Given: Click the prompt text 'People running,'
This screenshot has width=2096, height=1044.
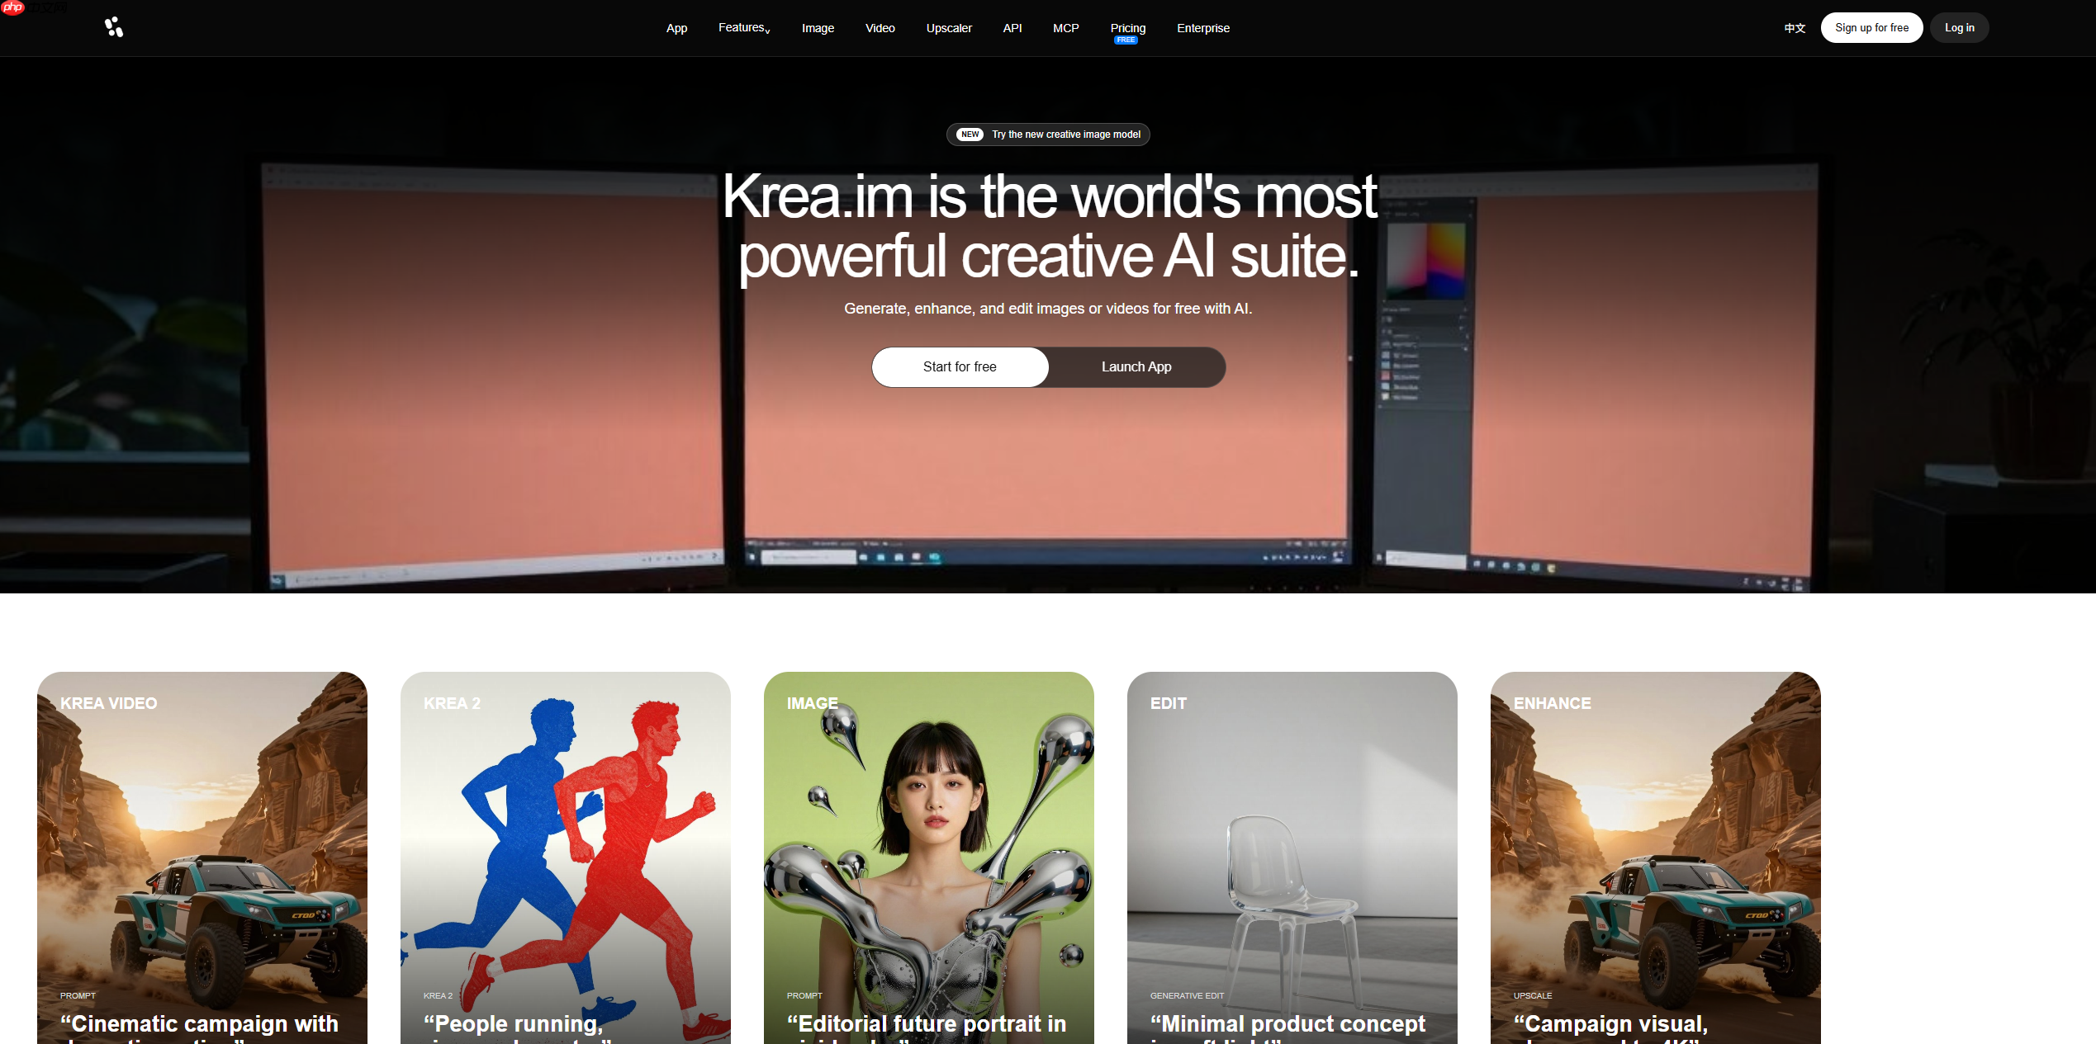Looking at the screenshot, I should [x=514, y=1024].
